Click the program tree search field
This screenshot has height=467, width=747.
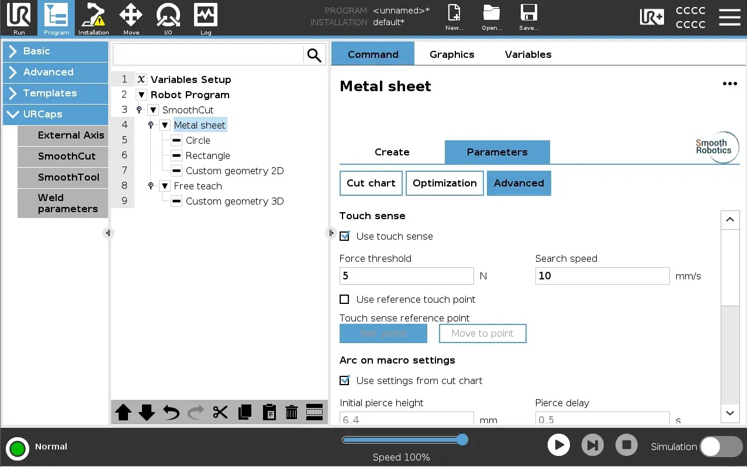[x=208, y=55]
